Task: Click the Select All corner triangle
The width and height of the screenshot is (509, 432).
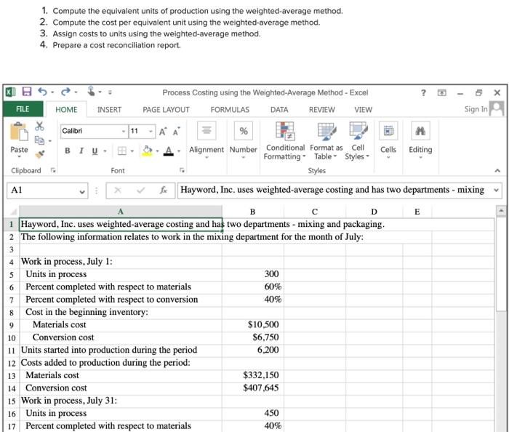Action: (12, 212)
